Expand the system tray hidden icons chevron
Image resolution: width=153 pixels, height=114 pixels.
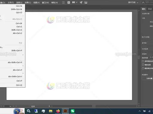click(140, 111)
